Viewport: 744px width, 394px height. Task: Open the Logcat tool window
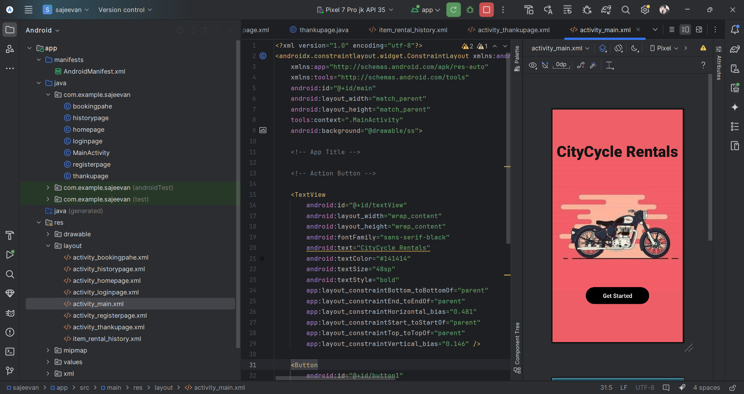pos(10,313)
